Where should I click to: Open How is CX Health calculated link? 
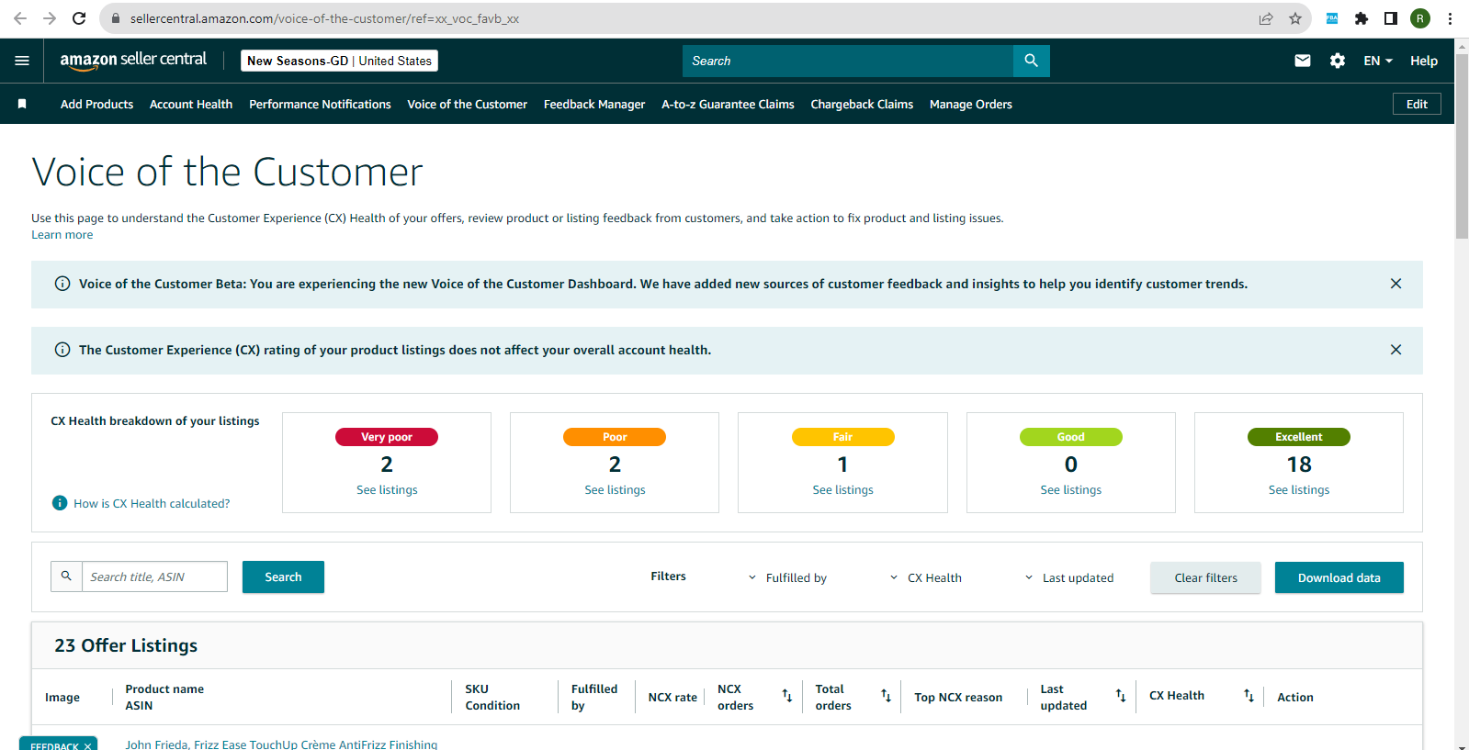coord(152,503)
